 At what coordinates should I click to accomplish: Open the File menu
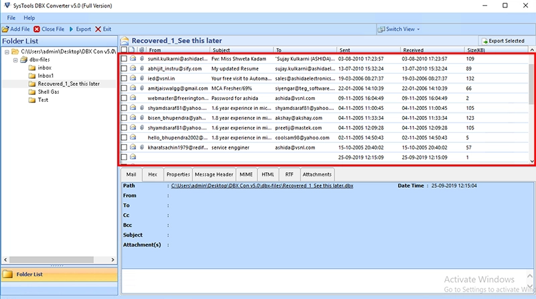11,18
